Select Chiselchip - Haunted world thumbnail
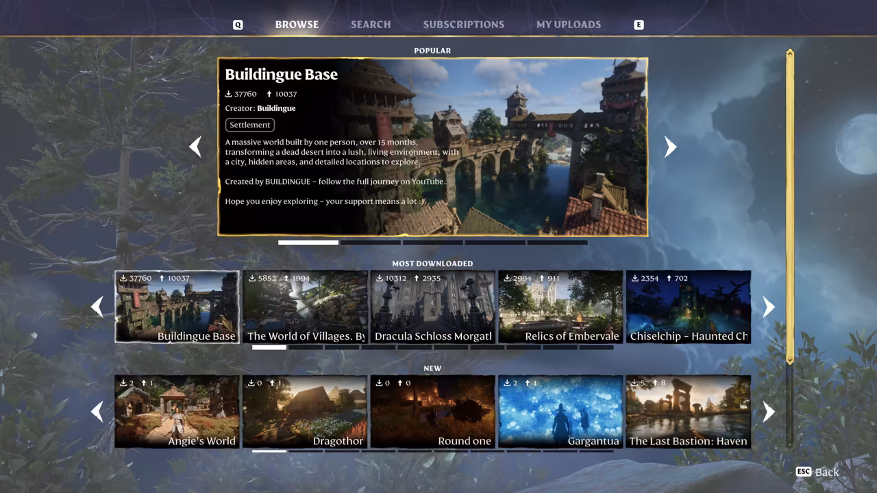The width and height of the screenshot is (877, 493). coord(689,307)
